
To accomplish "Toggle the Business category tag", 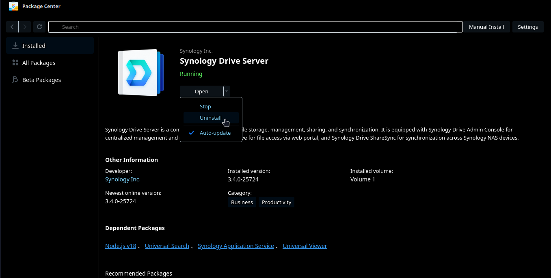I will click(x=242, y=202).
